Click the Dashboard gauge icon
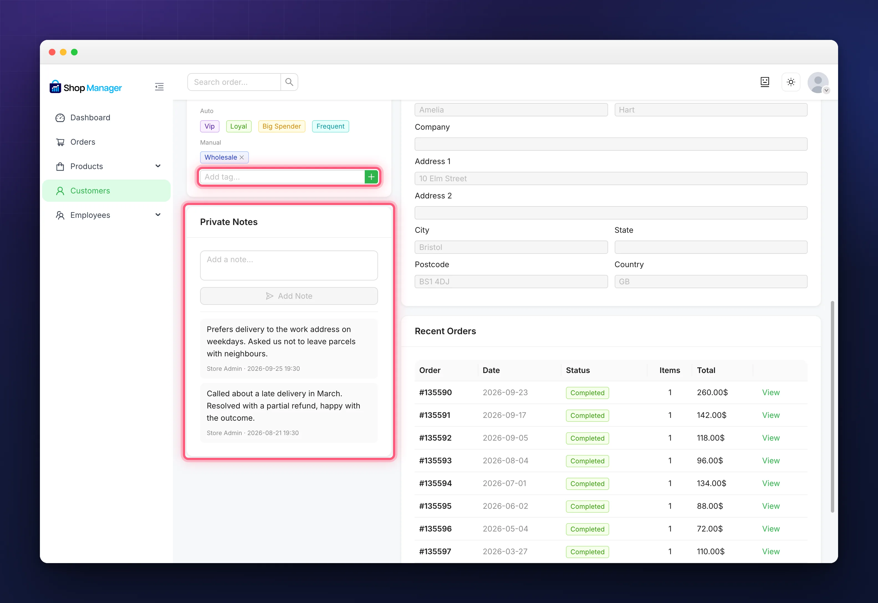 pyautogui.click(x=60, y=118)
